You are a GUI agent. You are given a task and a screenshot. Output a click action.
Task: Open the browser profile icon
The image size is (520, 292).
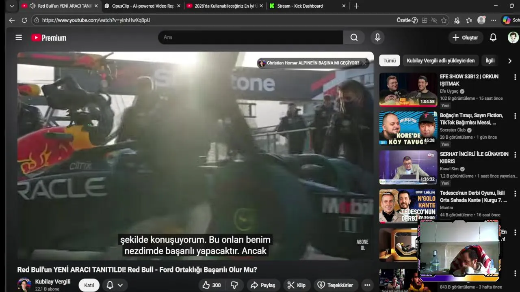[481, 20]
